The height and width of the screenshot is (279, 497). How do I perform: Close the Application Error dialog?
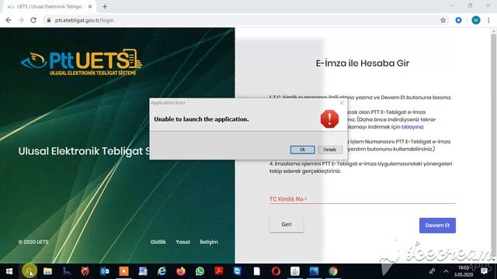click(x=342, y=103)
